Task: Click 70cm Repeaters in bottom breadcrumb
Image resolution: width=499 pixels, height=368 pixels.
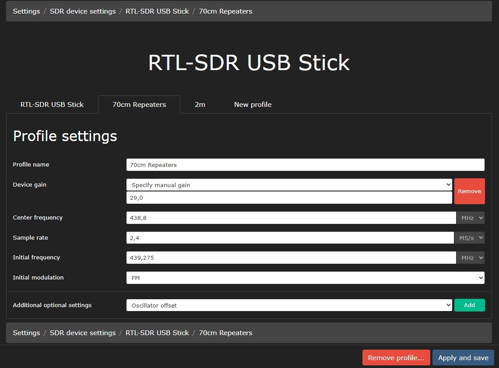Action: tap(225, 333)
